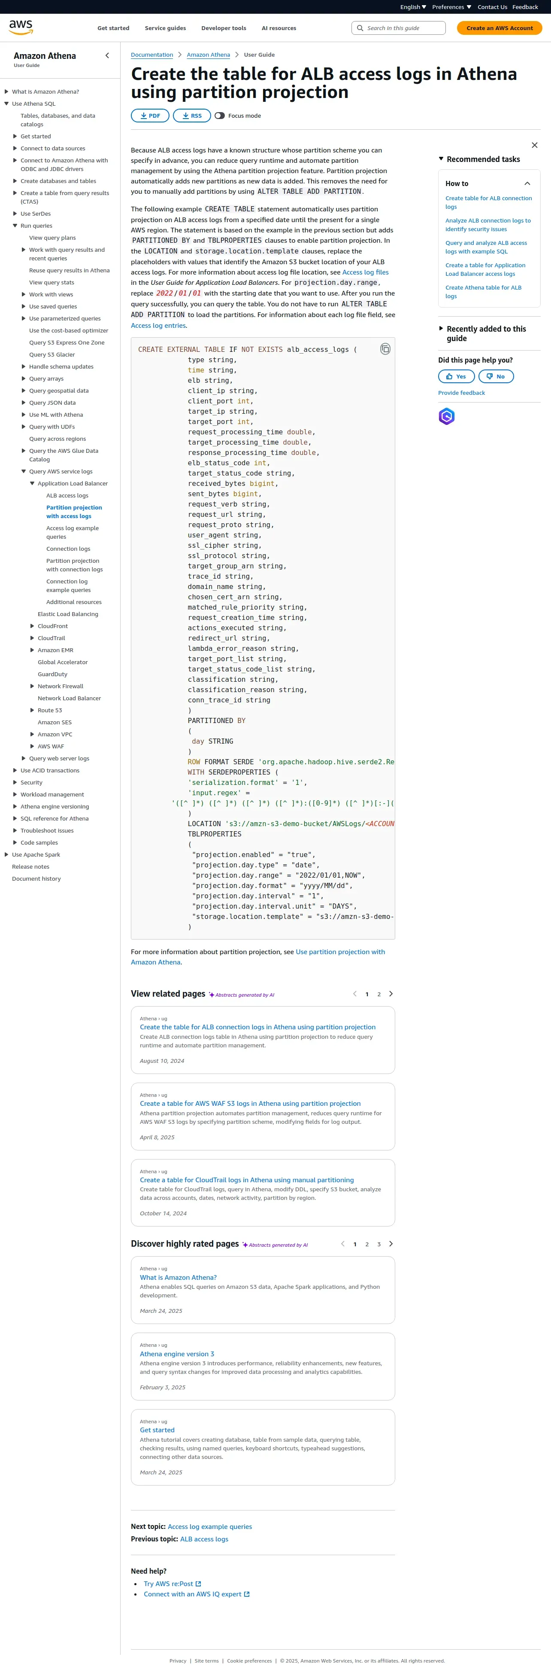Image resolution: width=551 pixels, height=1672 pixels.
Task: Open ALB access logs sidebar item
Action: point(67,496)
